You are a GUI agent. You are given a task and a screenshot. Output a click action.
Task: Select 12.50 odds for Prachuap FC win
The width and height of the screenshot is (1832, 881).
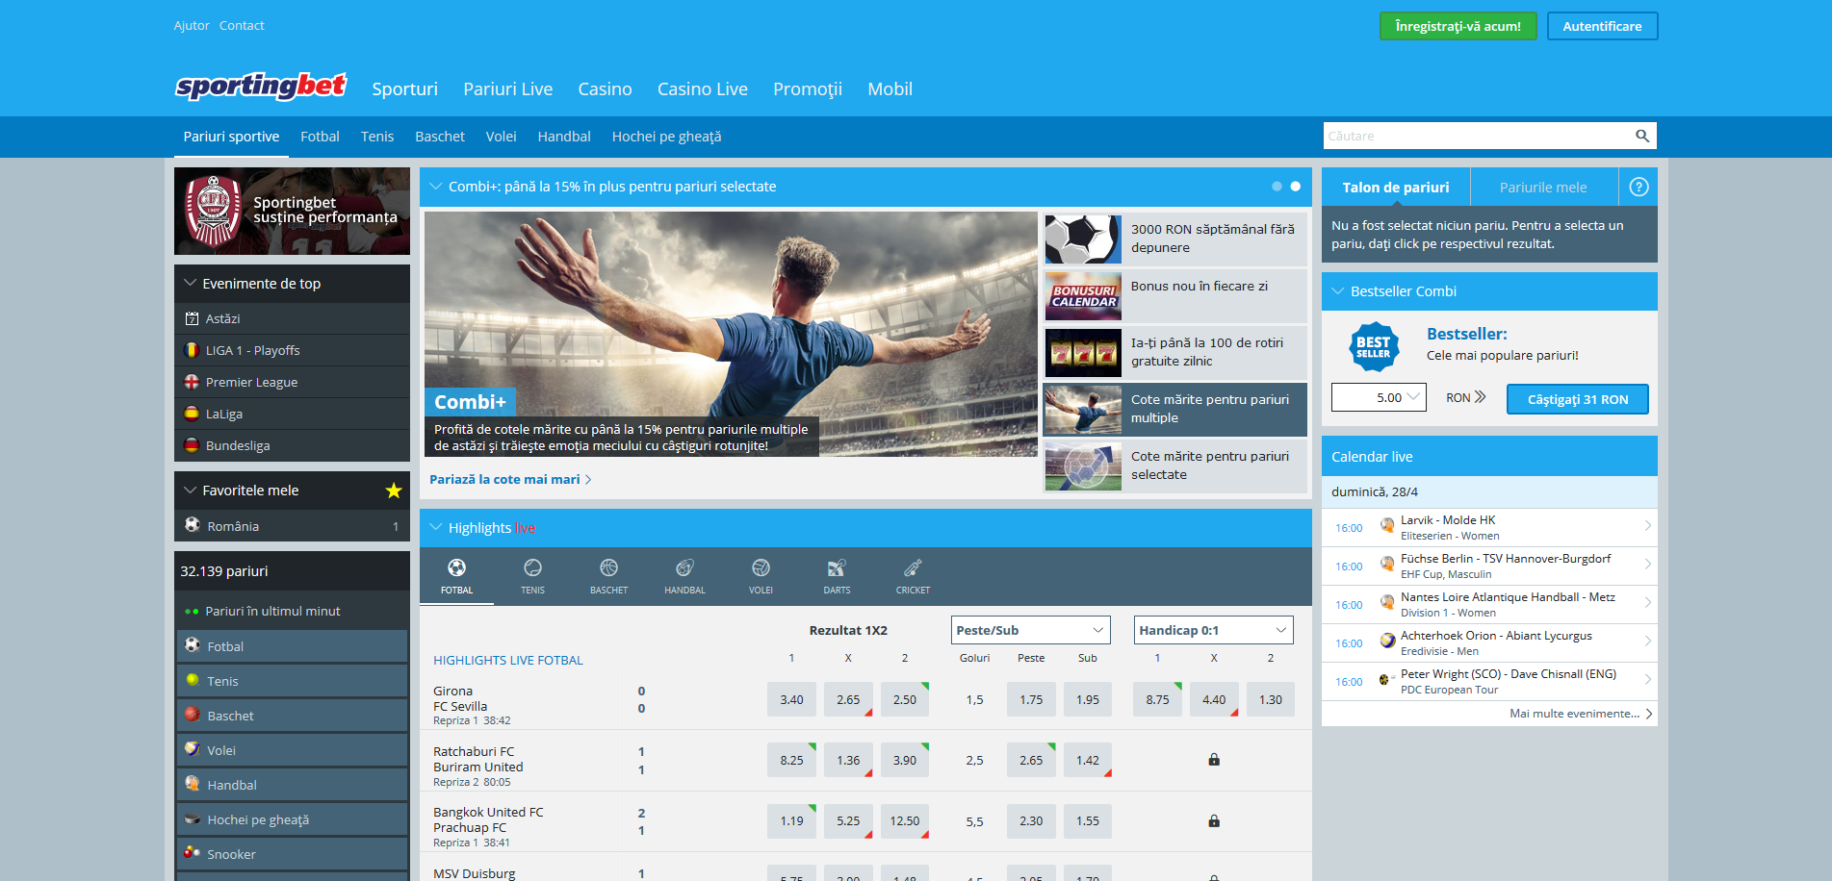click(x=905, y=821)
